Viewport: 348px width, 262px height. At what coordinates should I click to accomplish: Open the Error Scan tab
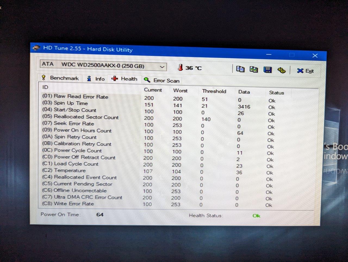162,80
